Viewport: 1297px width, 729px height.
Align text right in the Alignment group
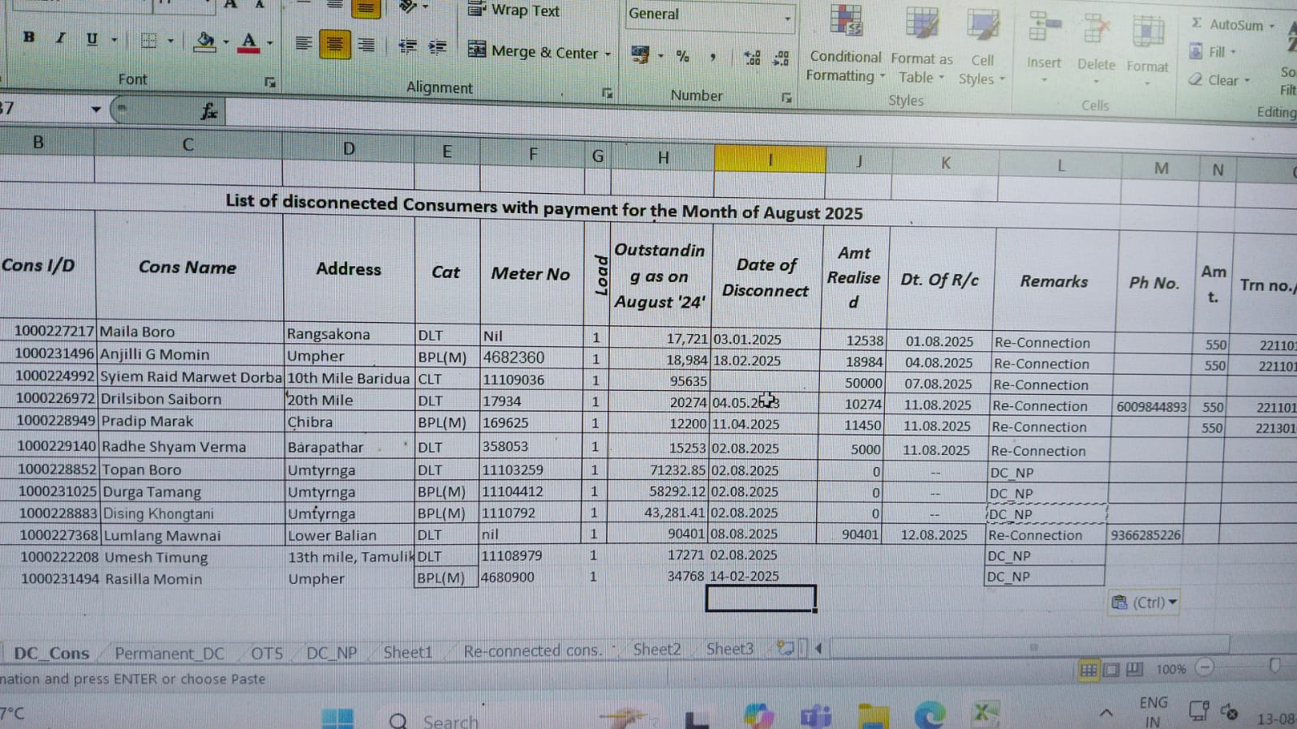tap(366, 45)
